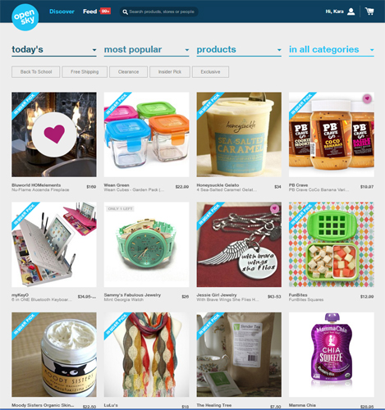
Task: Open the feed 99+ notification badge
Action: (x=105, y=11)
